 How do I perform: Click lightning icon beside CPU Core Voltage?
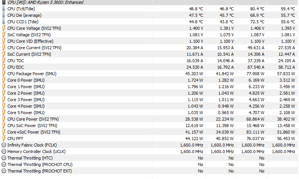[x=3, y=28]
